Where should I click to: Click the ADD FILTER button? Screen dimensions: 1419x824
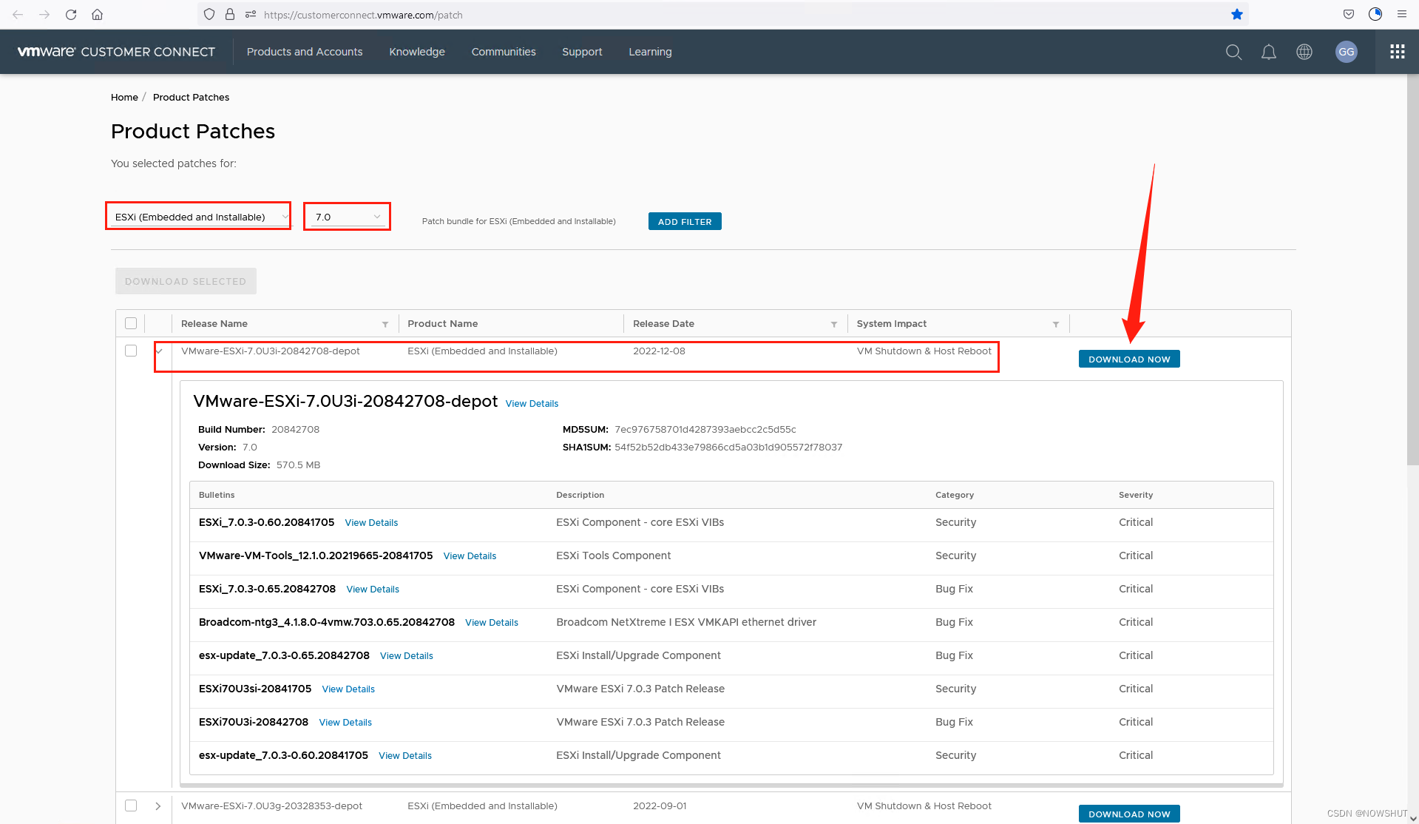pyautogui.click(x=685, y=221)
